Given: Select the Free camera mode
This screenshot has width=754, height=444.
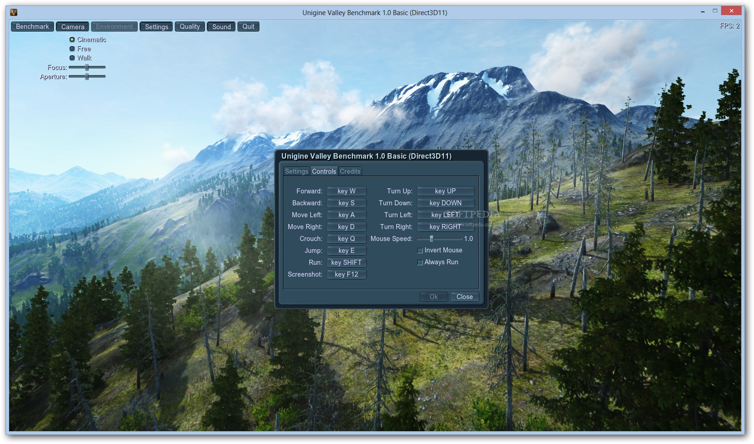Looking at the screenshot, I should (72, 49).
